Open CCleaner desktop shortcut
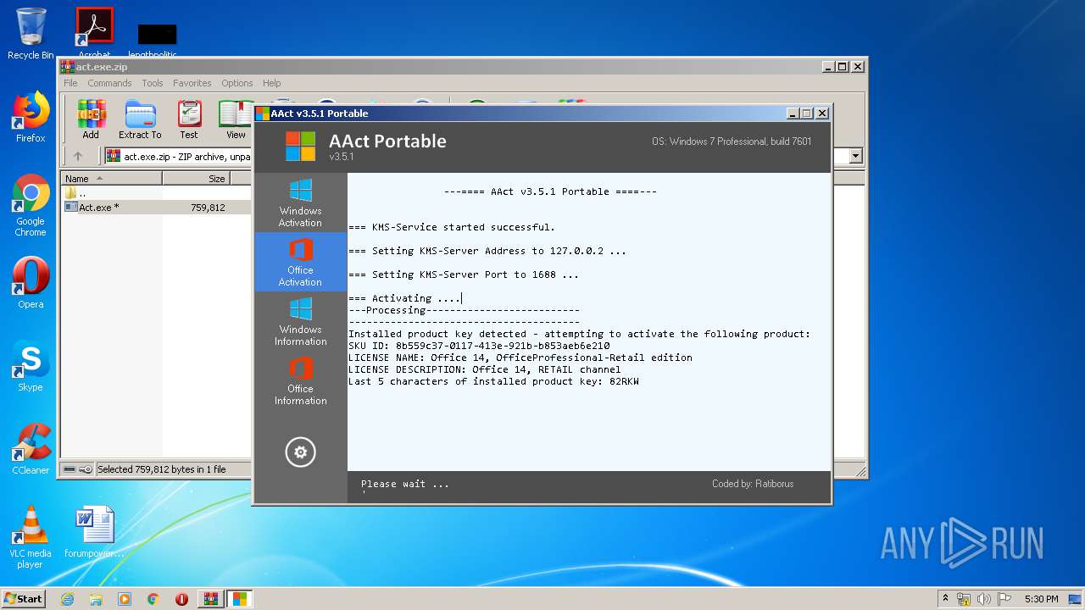 (x=31, y=449)
